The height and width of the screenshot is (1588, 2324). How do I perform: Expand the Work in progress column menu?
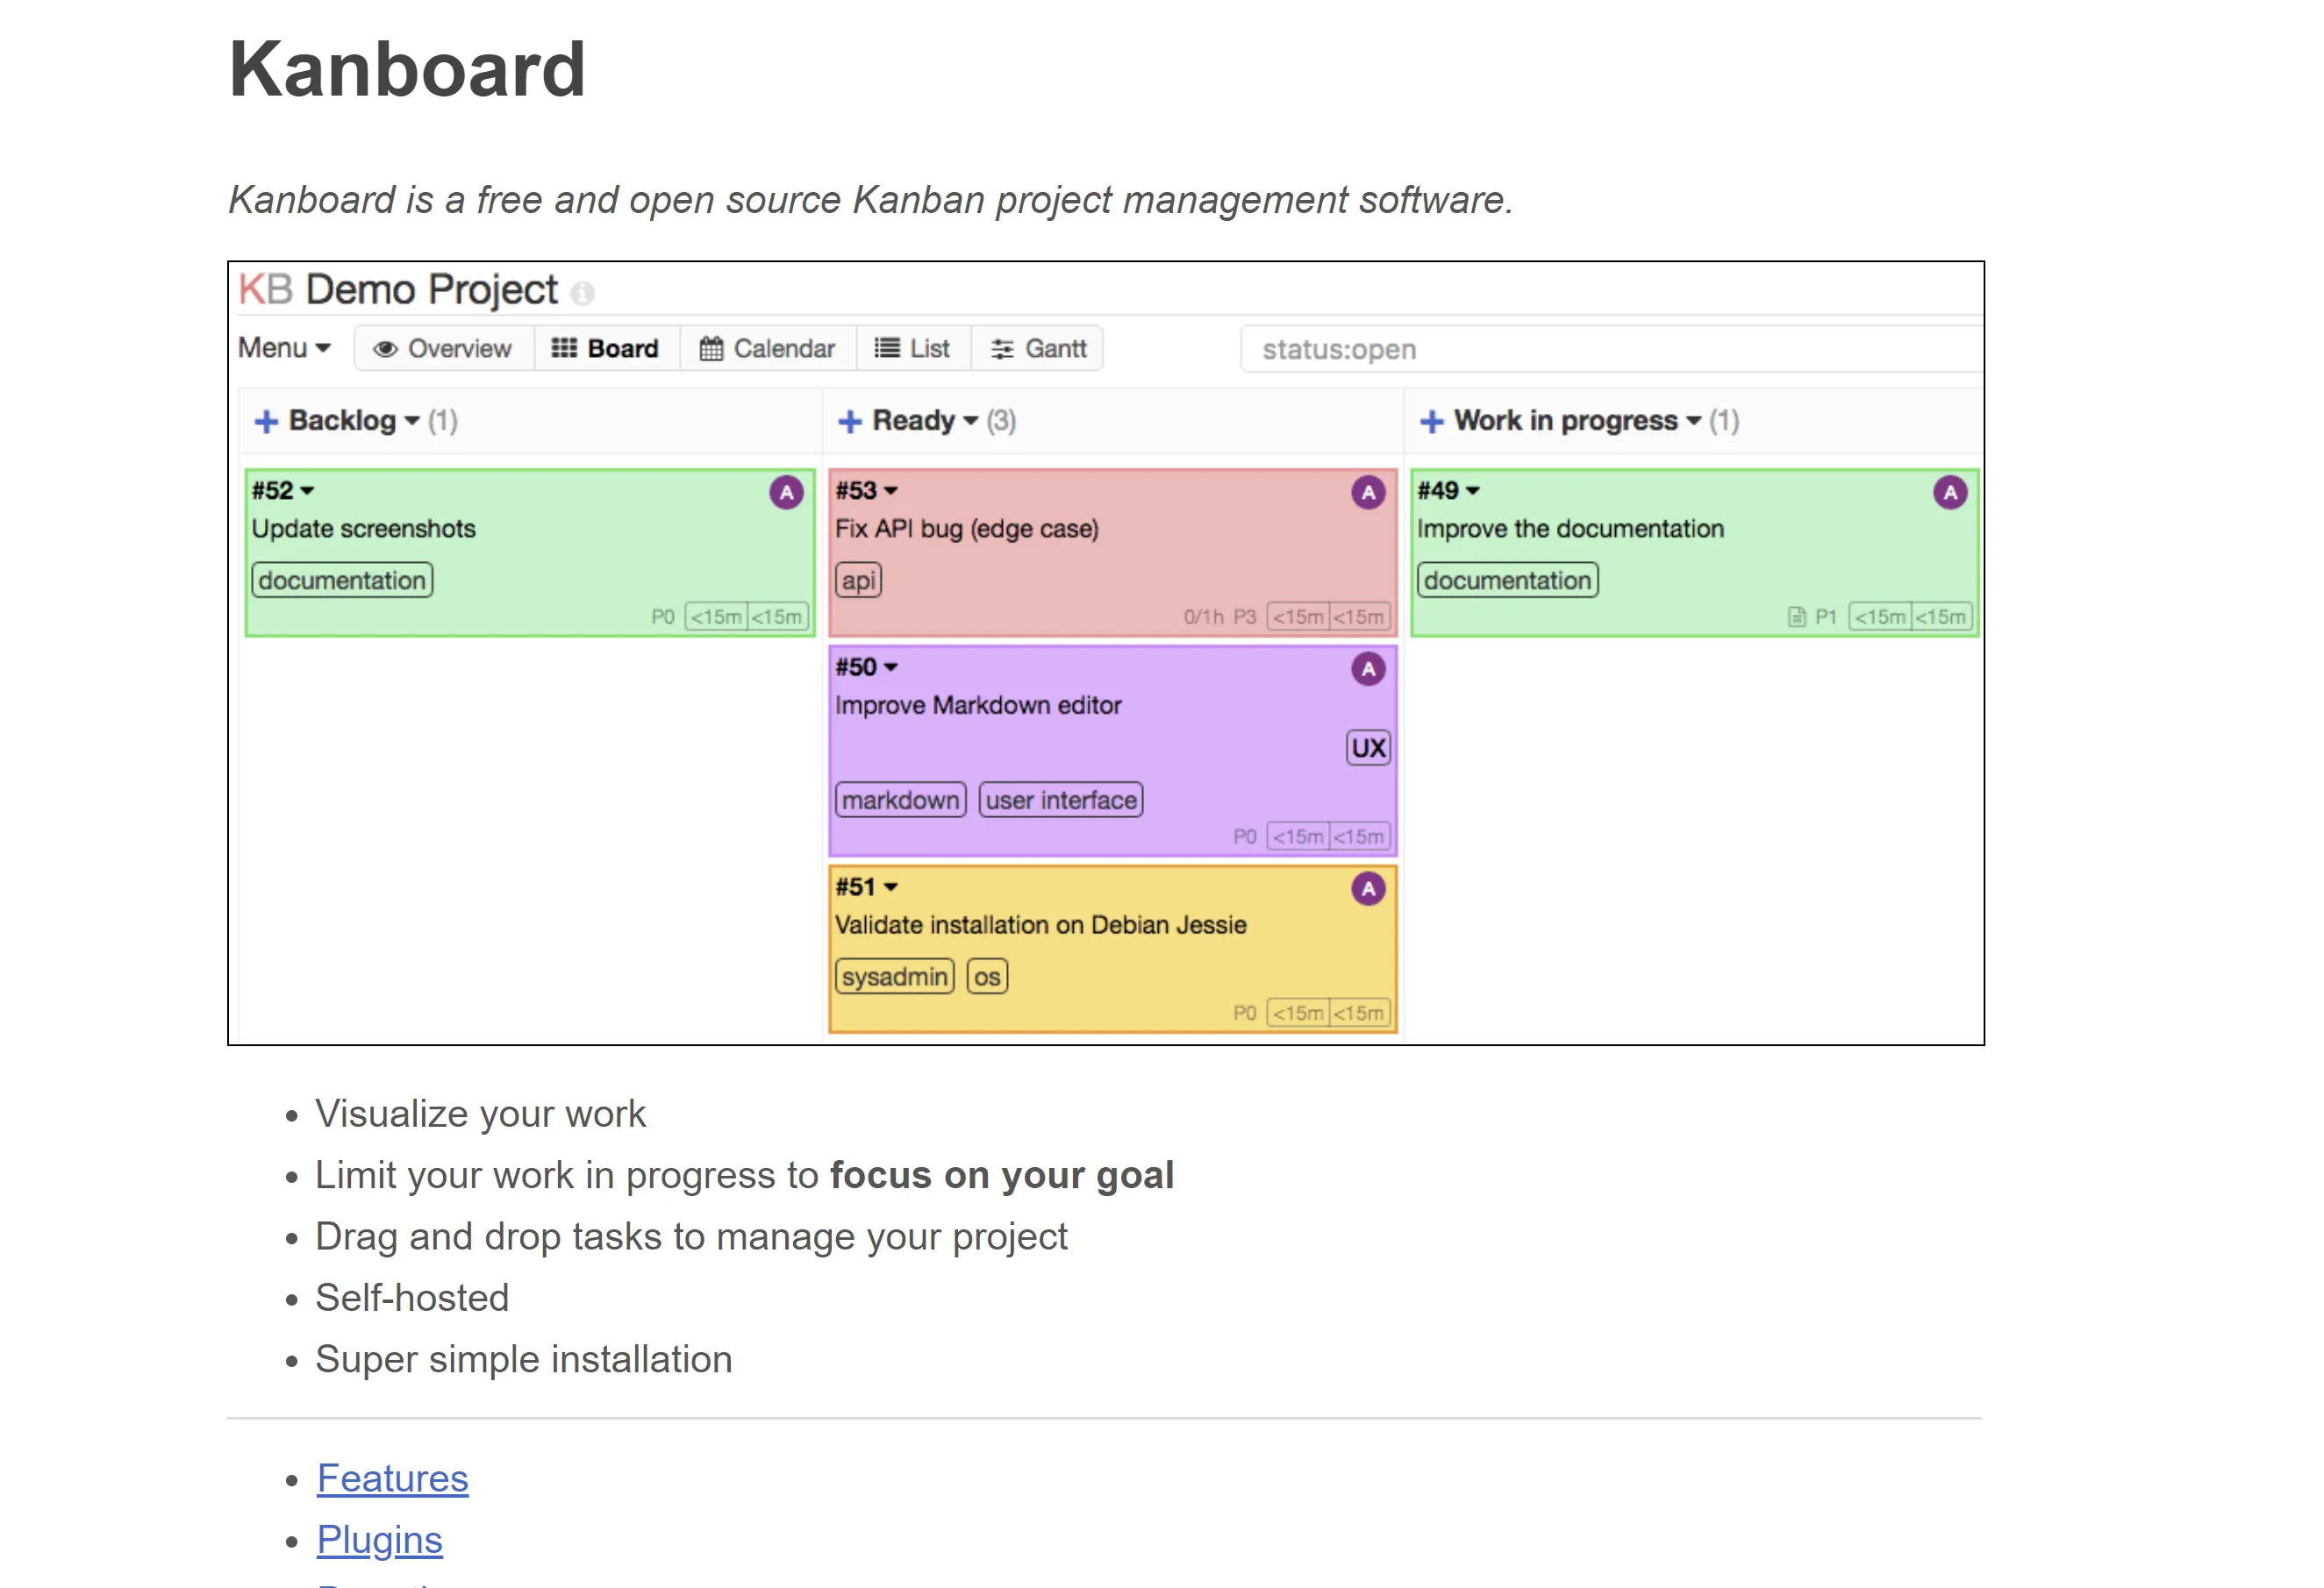(1693, 422)
